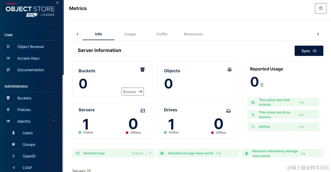Click Time since last Scan Activity text
Viewport: 331px width, 172px height.
pos(274,115)
